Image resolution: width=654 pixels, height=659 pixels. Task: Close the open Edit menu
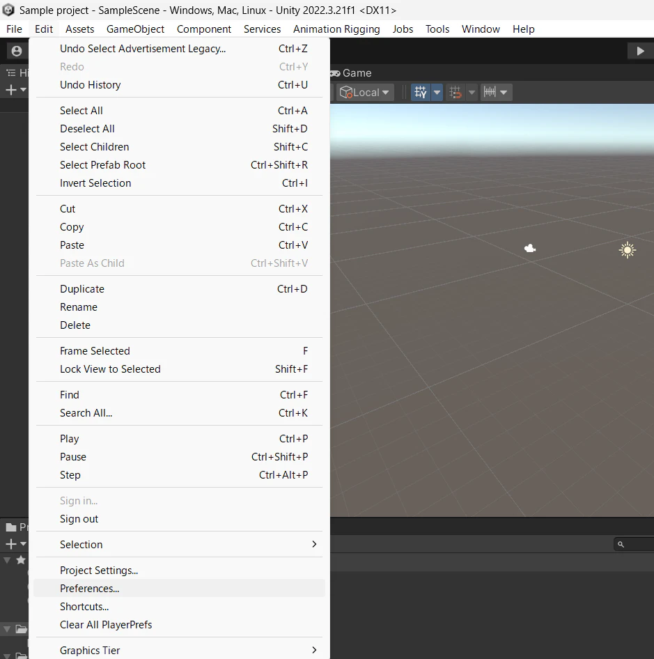click(x=44, y=29)
